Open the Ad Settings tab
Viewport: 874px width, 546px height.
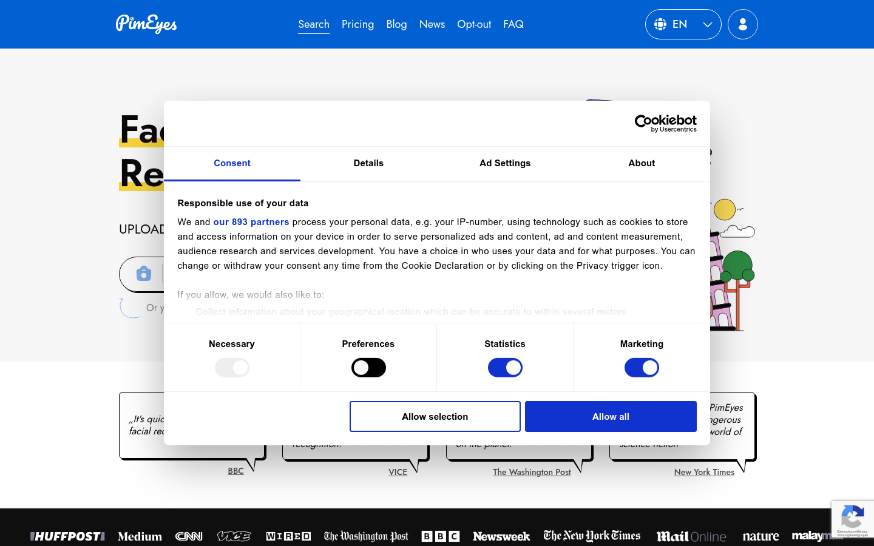click(x=505, y=163)
